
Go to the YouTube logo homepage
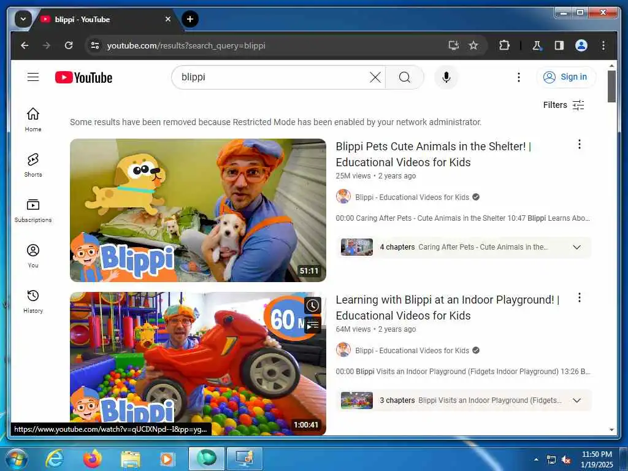(83, 77)
